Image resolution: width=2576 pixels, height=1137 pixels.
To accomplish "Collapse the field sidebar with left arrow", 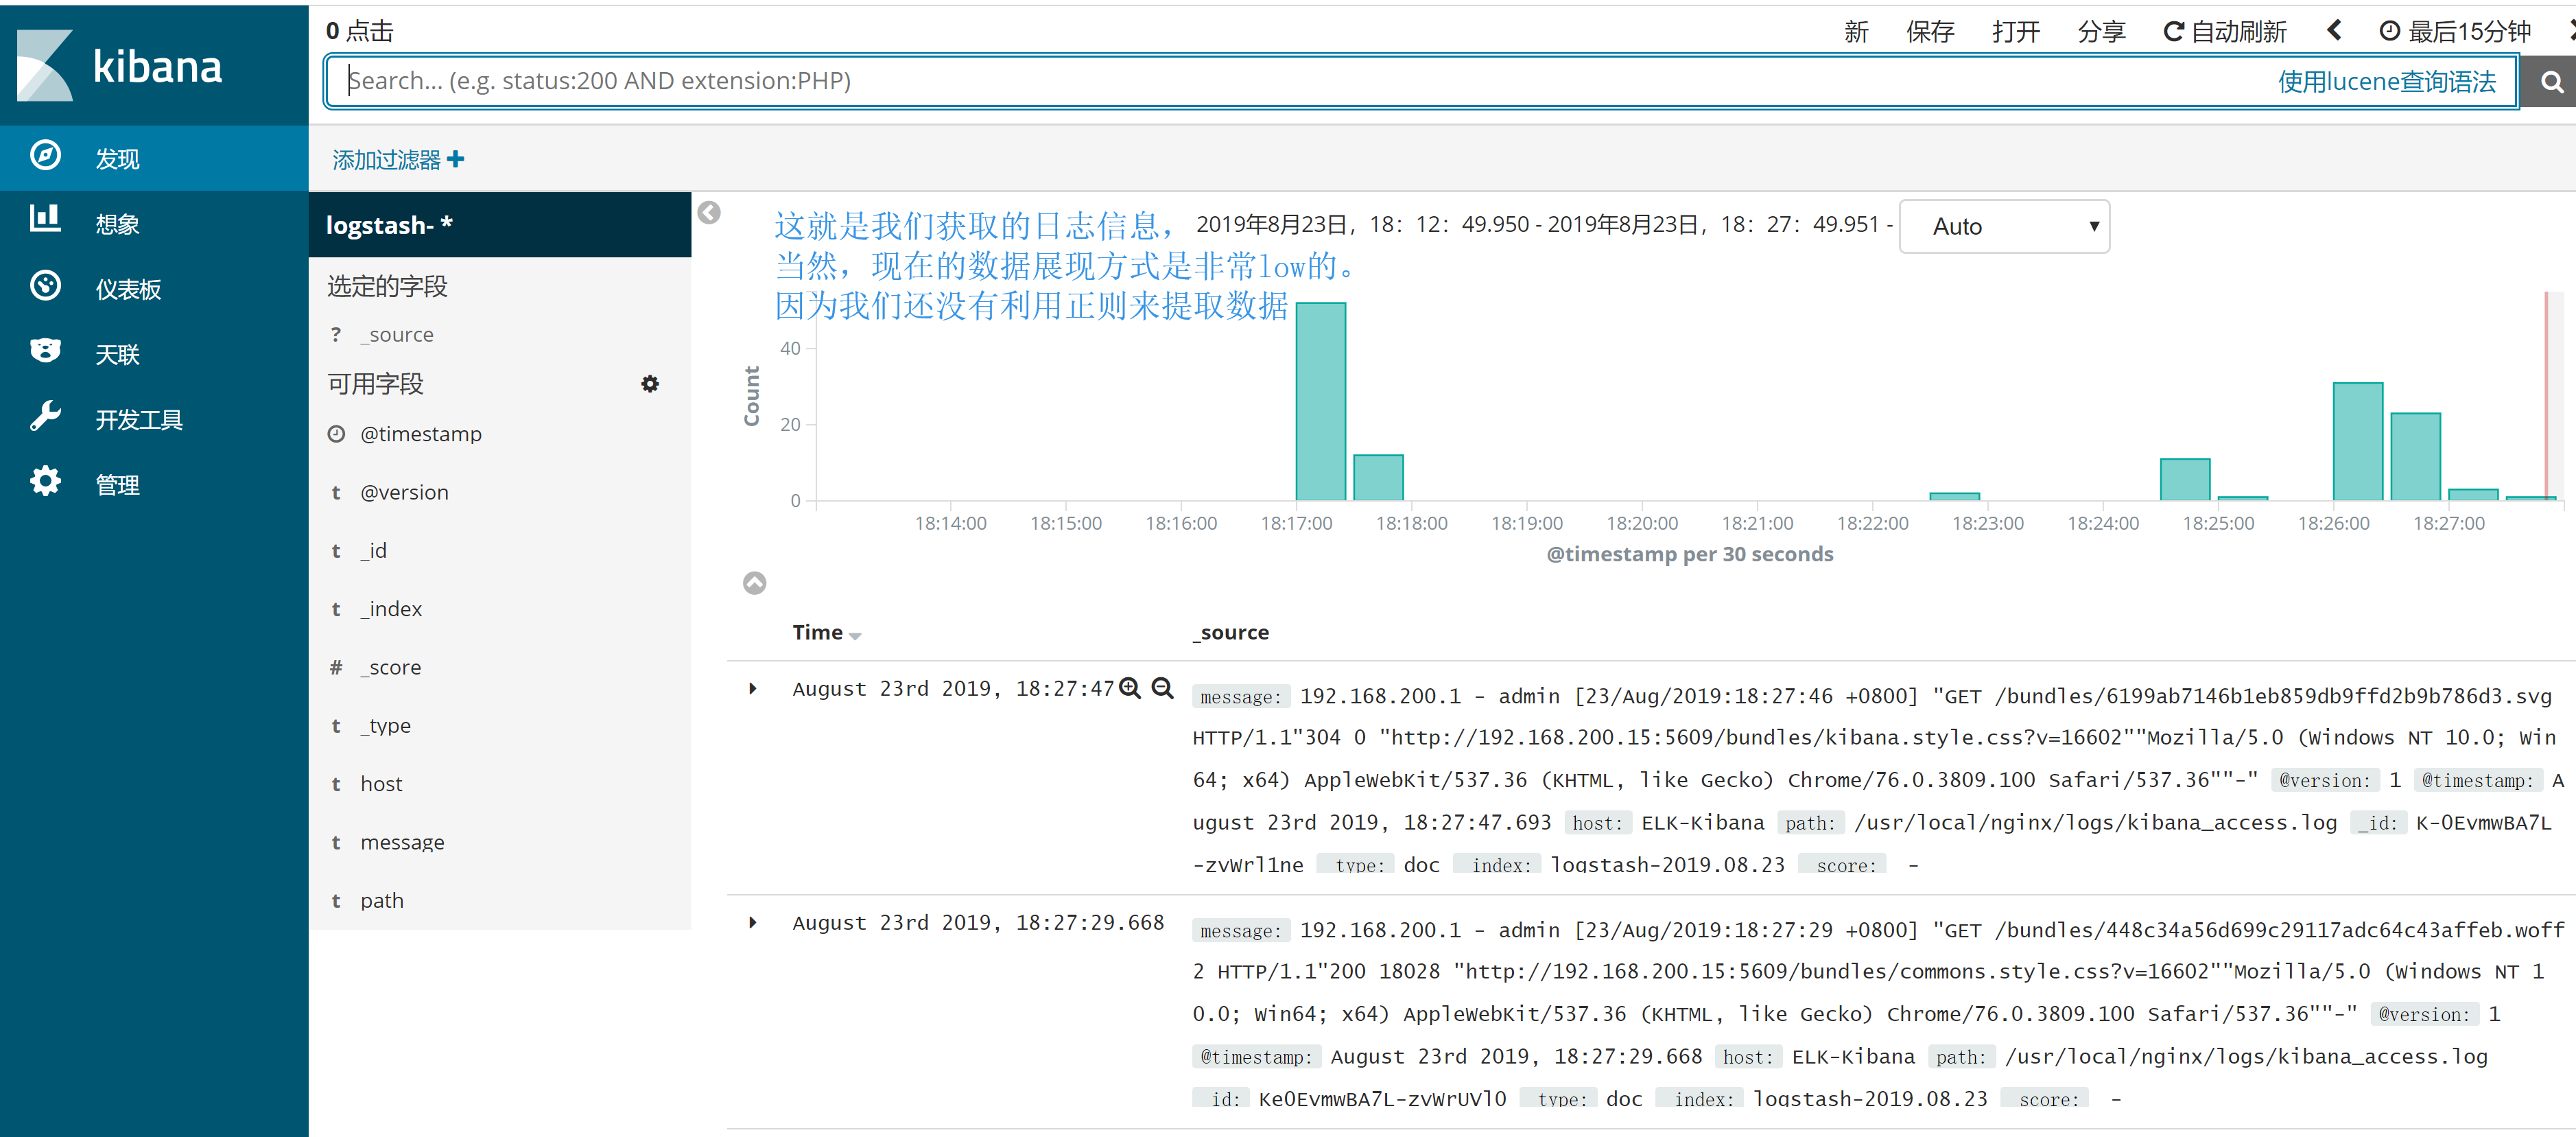I will tap(709, 213).
